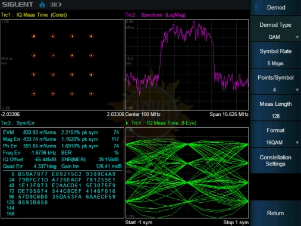301x226 pixels.
Task: Open the Demod Type dropdown
Action: pos(275,29)
